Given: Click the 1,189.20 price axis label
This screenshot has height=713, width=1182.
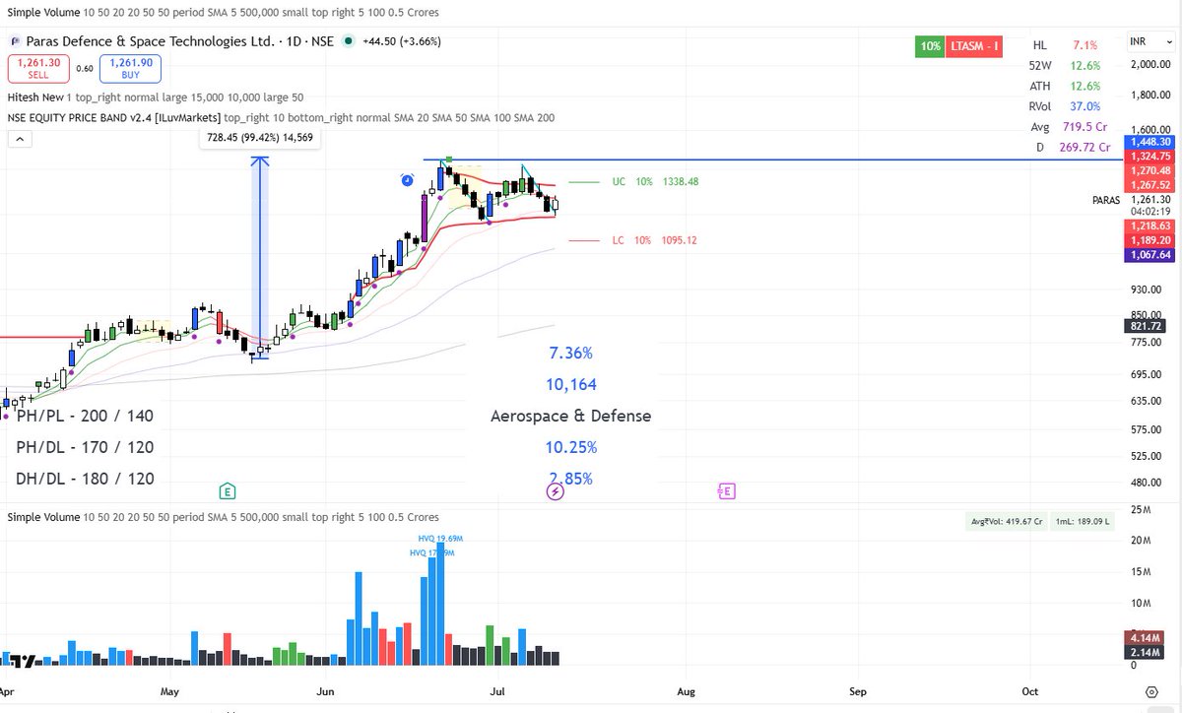Looking at the screenshot, I should (x=1149, y=239).
